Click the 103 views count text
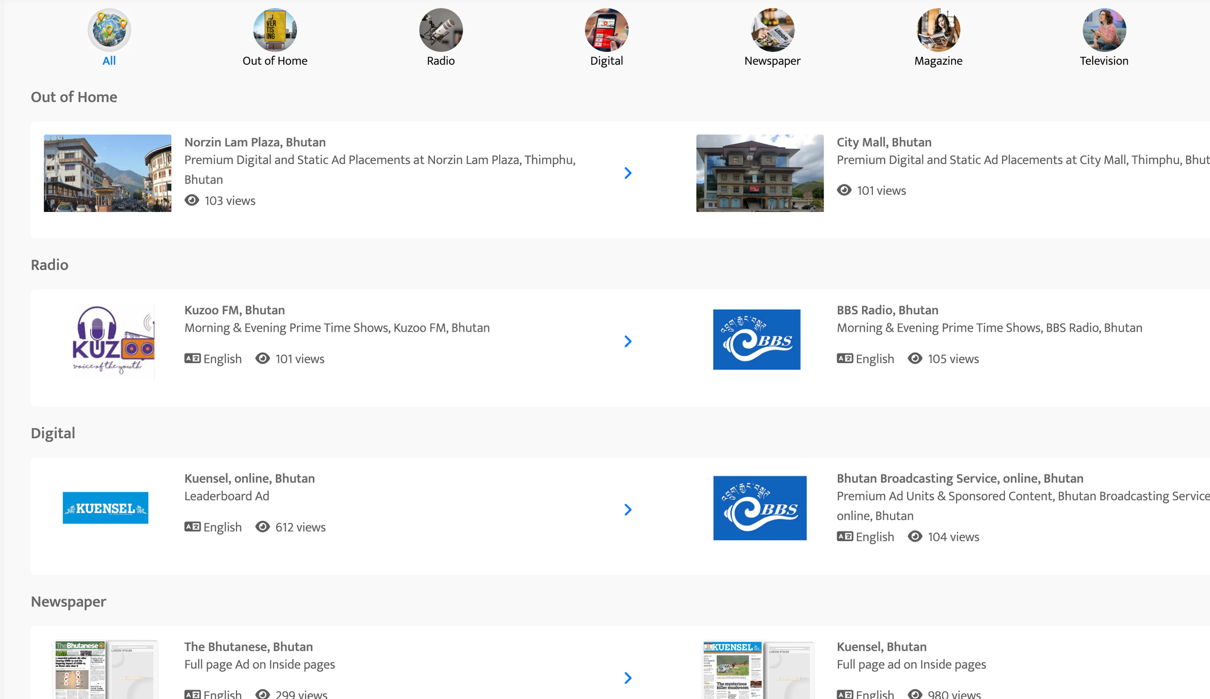This screenshot has height=699, width=1210. pyautogui.click(x=230, y=201)
